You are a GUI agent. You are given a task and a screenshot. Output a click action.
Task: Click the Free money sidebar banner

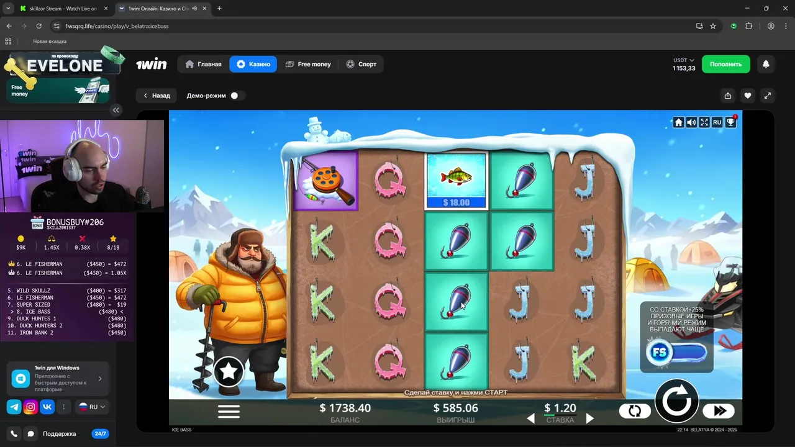tap(58, 91)
